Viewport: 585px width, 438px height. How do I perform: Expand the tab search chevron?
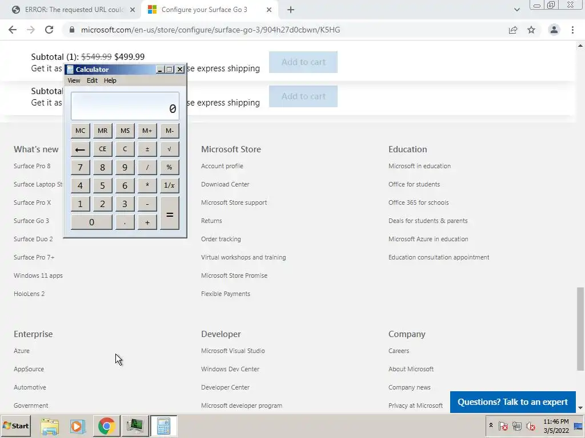pos(516,10)
